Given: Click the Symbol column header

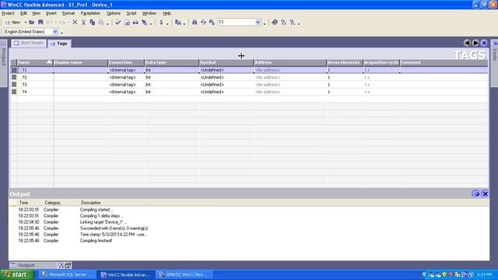Looking at the screenshot, I should (x=226, y=62).
